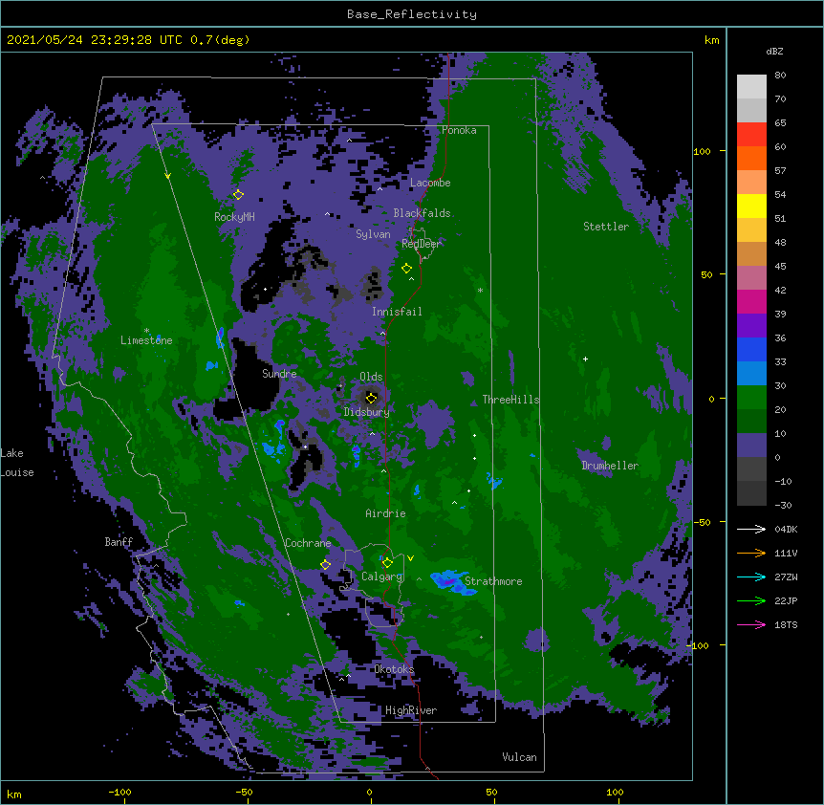Click the magenta 18TS arrow in the legend
This screenshot has width=824, height=805.
point(751,624)
